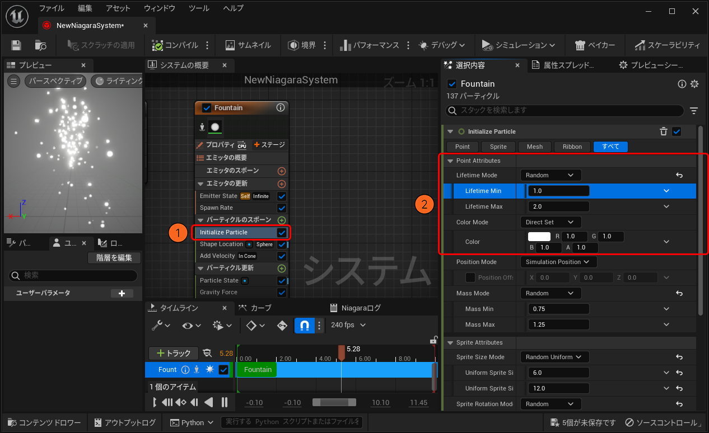The height and width of the screenshot is (433, 709).
Task: Click the pause playback button in timeline
Action: (x=224, y=402)
